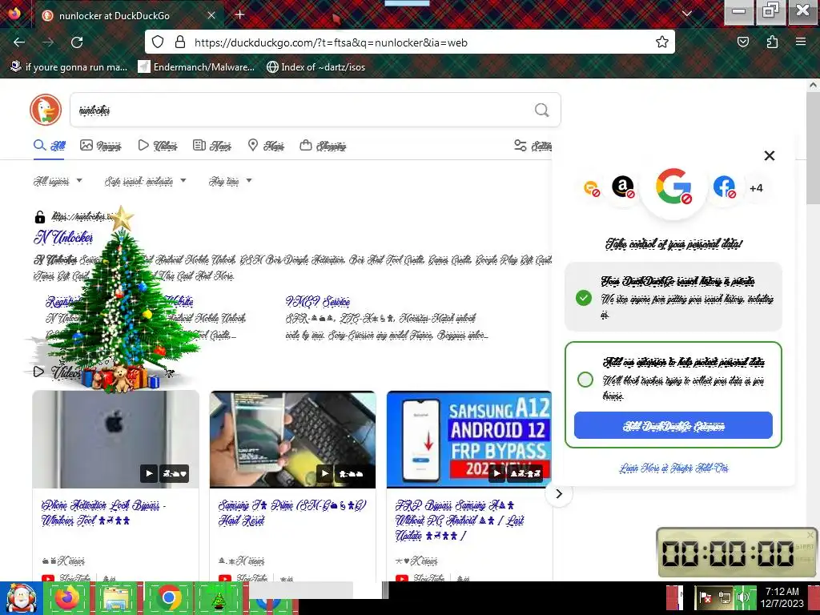Open the Firefox extensions puzzle icon
This screenshot has width=820, height=615.
click(772, 42)
